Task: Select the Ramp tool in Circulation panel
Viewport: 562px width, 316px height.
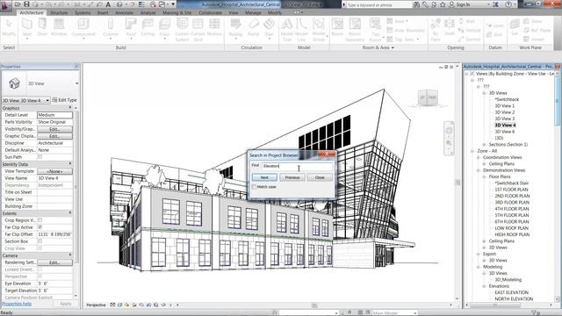Action: (254, 27)
